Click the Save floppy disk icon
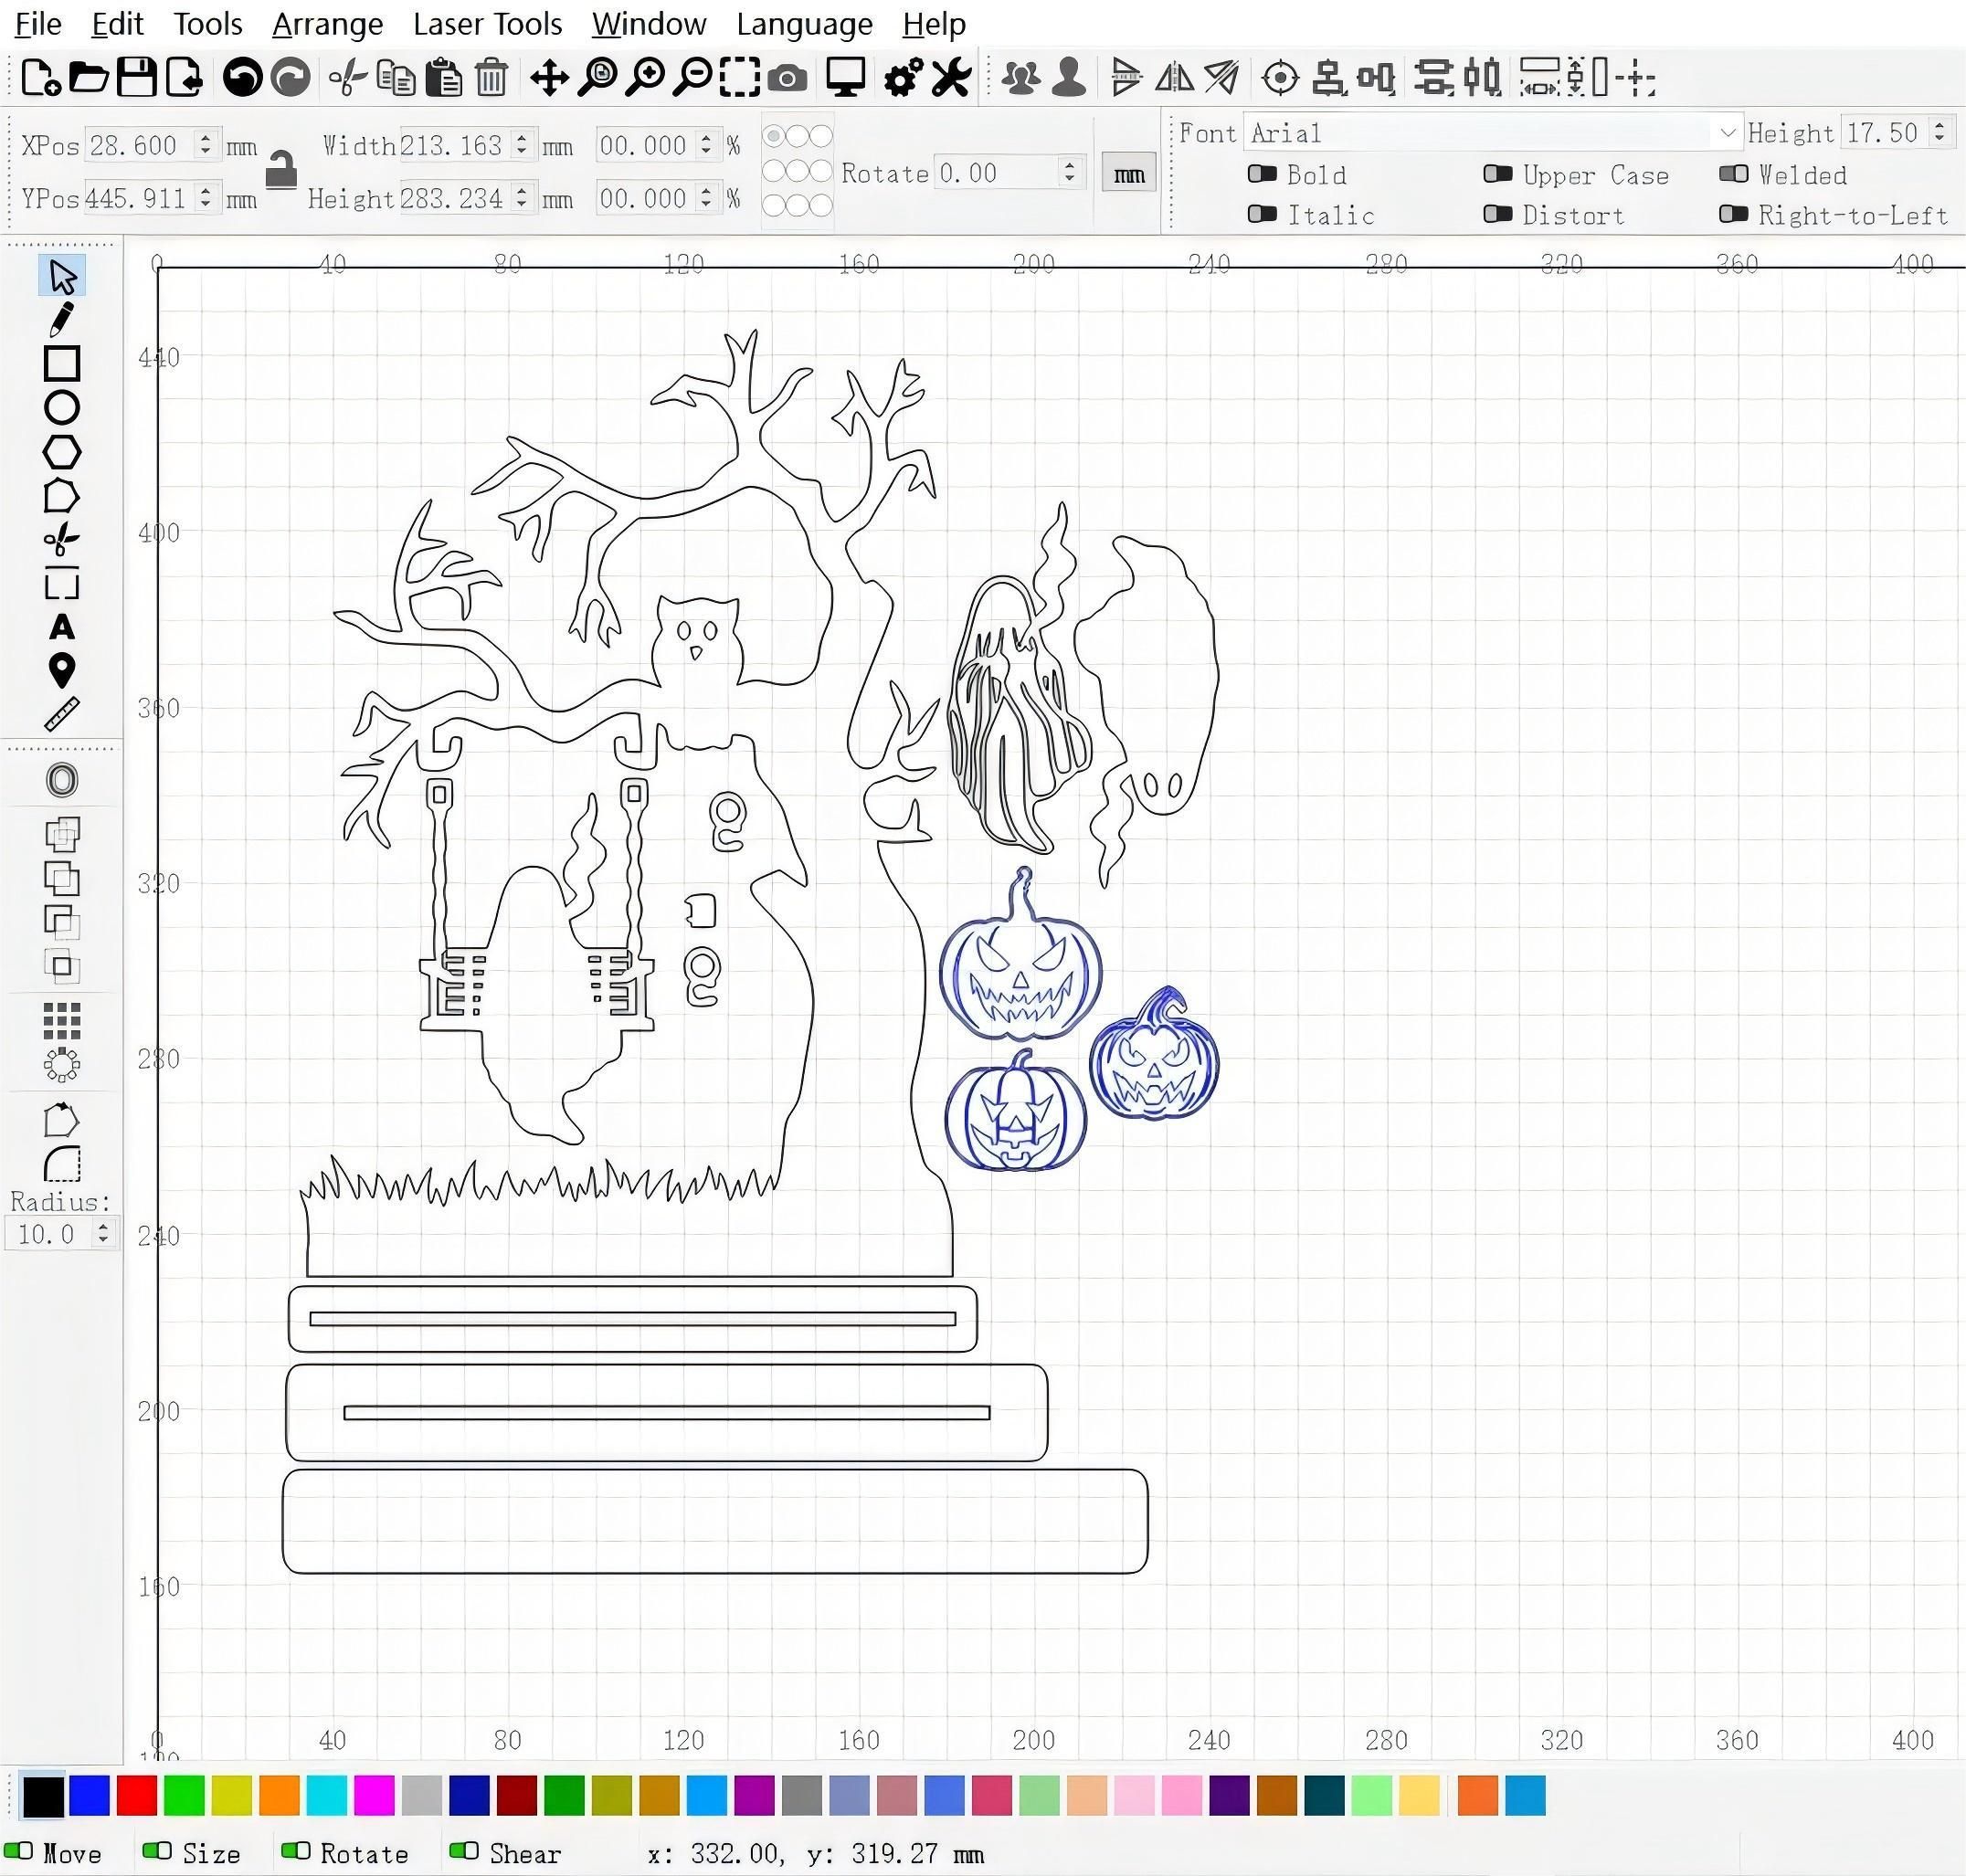The image size is (1966, 1876). pyautogui.click(x=137, y=77)
